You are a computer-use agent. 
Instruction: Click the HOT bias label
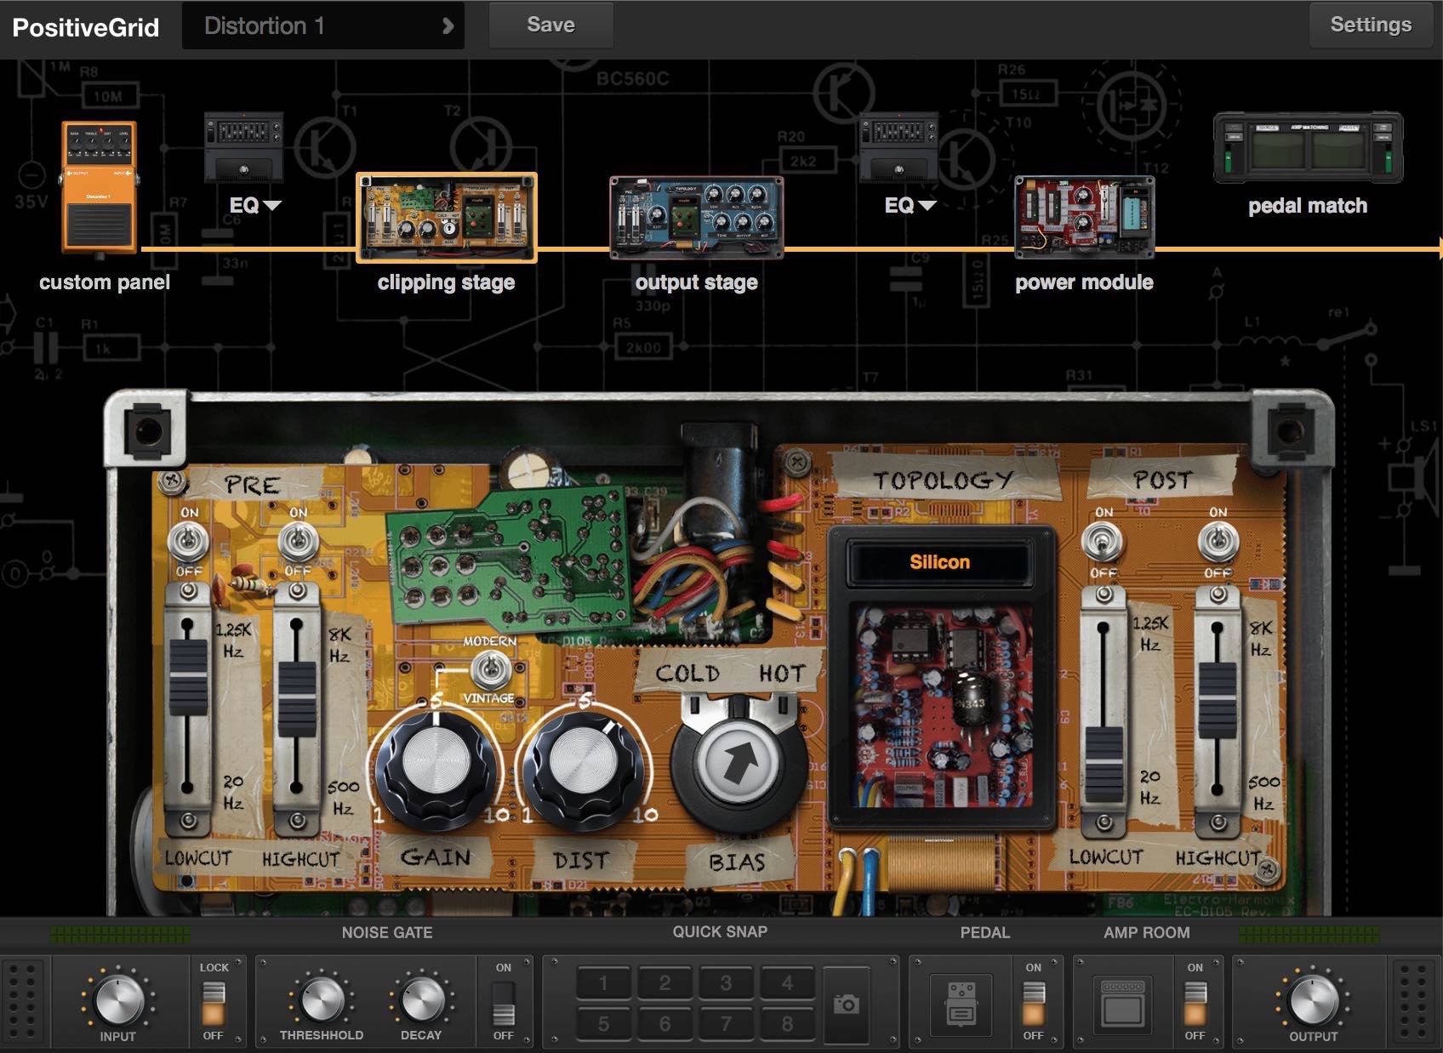782,674
